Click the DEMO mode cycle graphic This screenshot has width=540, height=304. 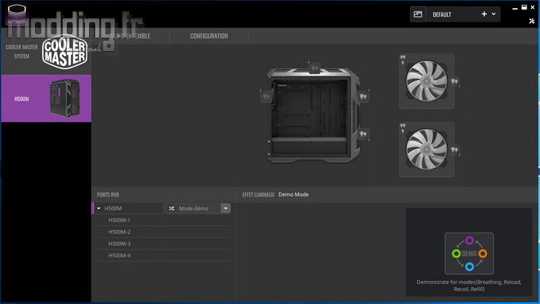pyautogui.click(x=469, y=253)
